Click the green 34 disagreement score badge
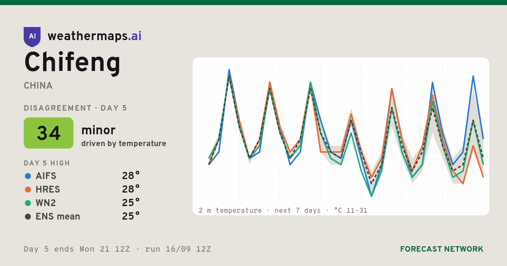Viewport: 507px width, 266px height. click(x=49, y=133)
